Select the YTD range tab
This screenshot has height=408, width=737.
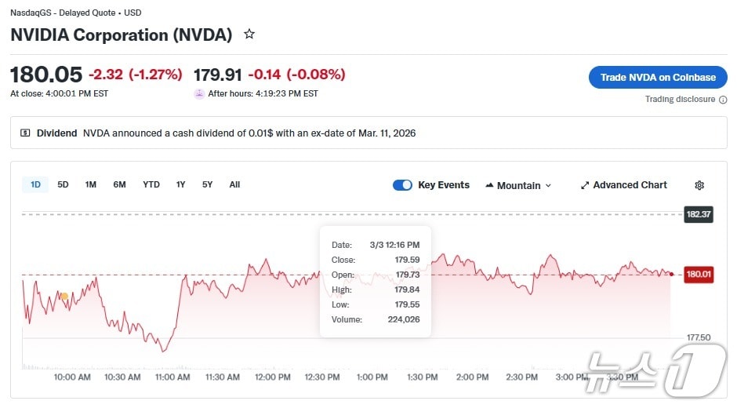(x=151, y=184)
